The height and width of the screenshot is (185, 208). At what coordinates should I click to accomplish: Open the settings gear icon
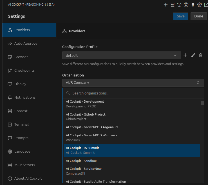click(200, 4)
